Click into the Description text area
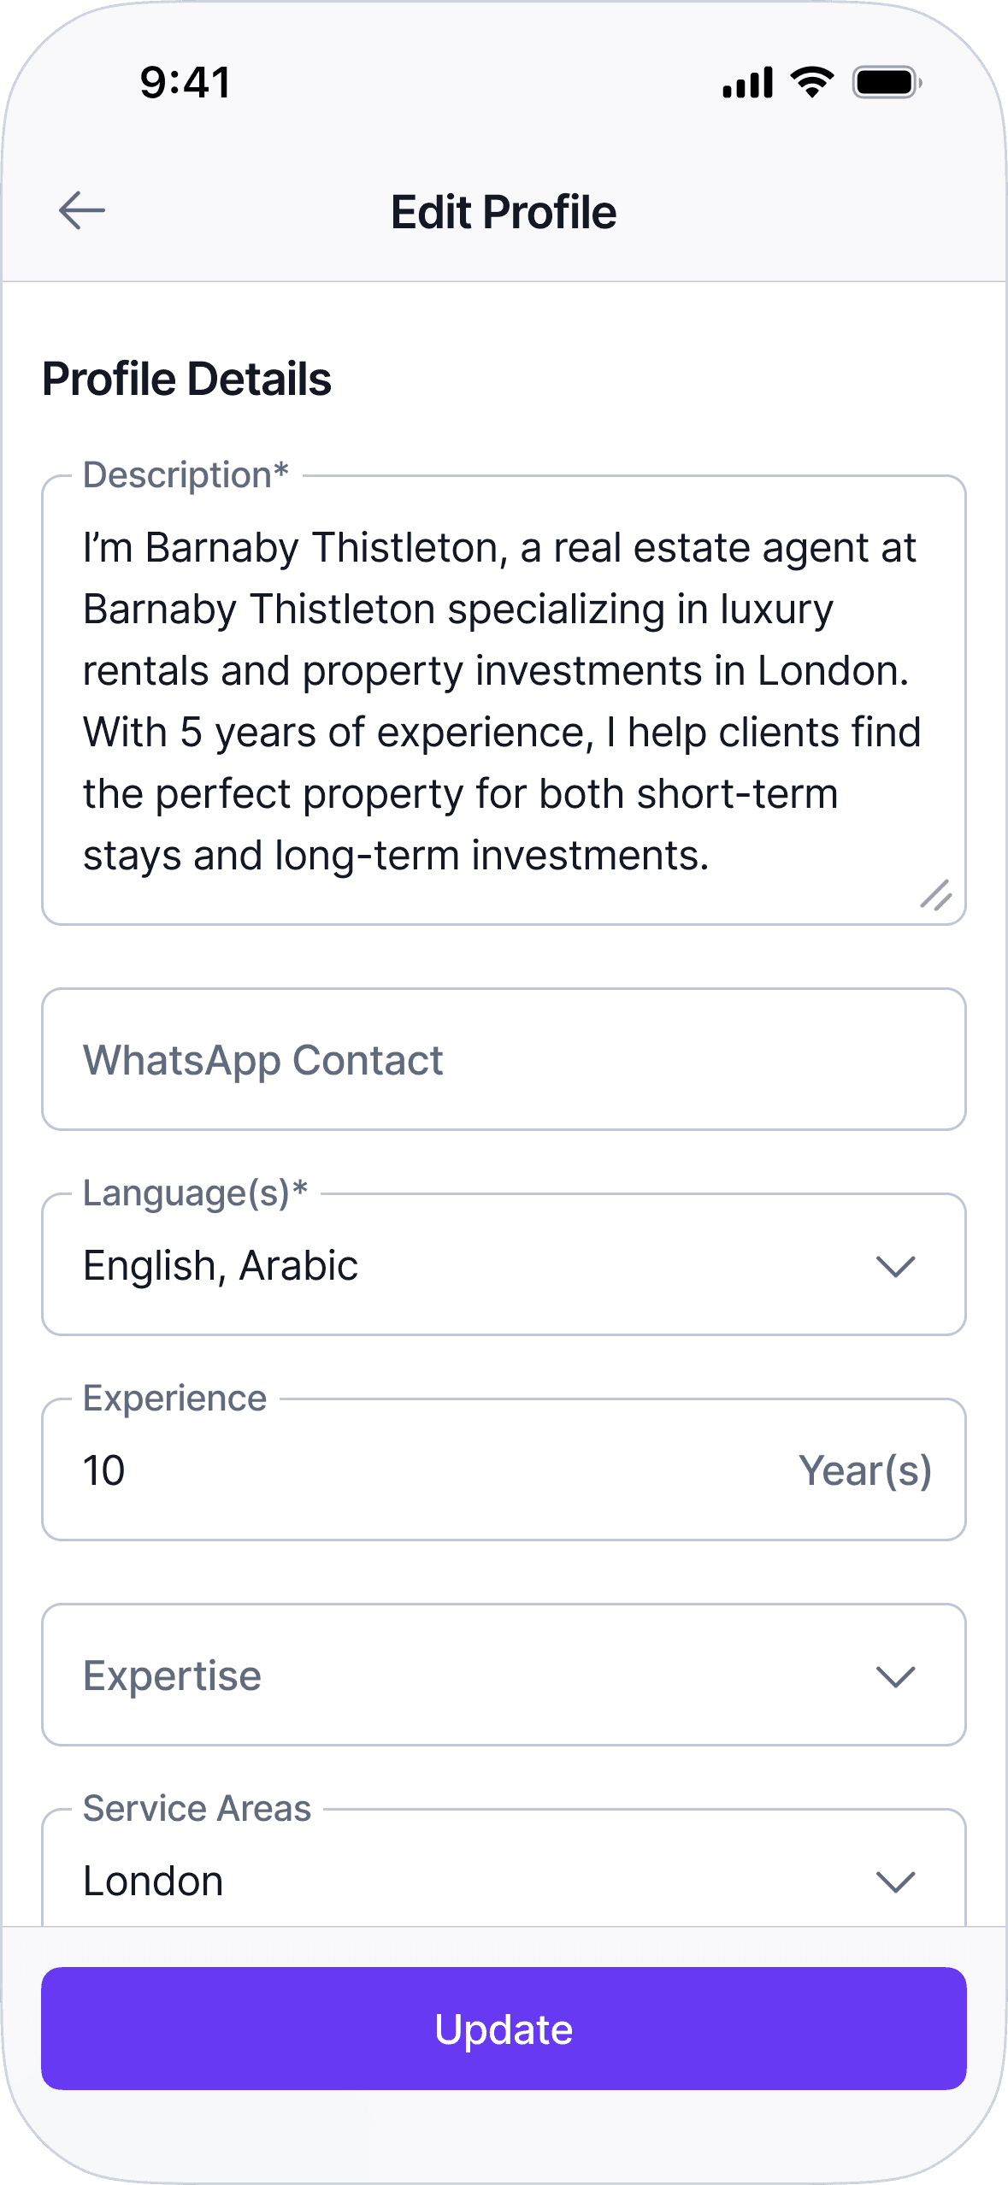Screen dimensions: 1008x2185 pyautogui.click(x=504, y=700)
